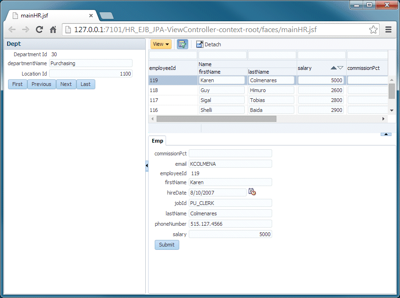Close the mainHR.jsf tab
The image size is (400, 298).
(91, 16)
